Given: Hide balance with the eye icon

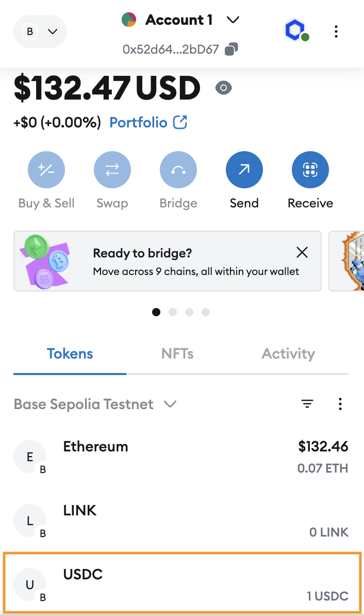Looking at the screenshot, I should click(x=223, y=88).
